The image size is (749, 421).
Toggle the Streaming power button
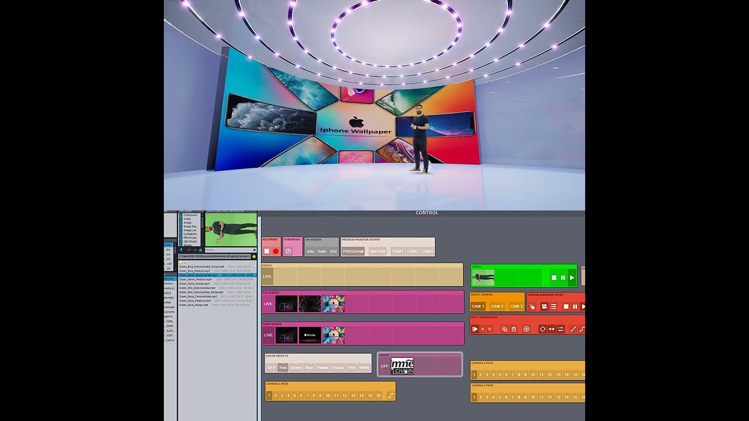pos(288,251)
